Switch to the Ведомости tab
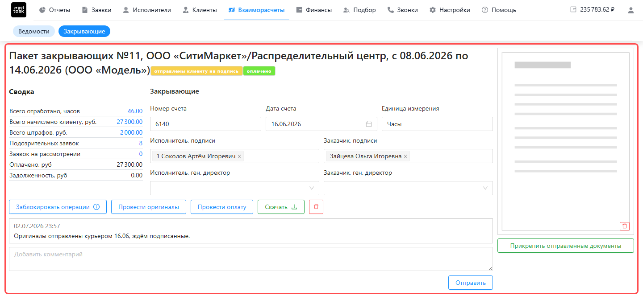 click(x=34, y=31)
